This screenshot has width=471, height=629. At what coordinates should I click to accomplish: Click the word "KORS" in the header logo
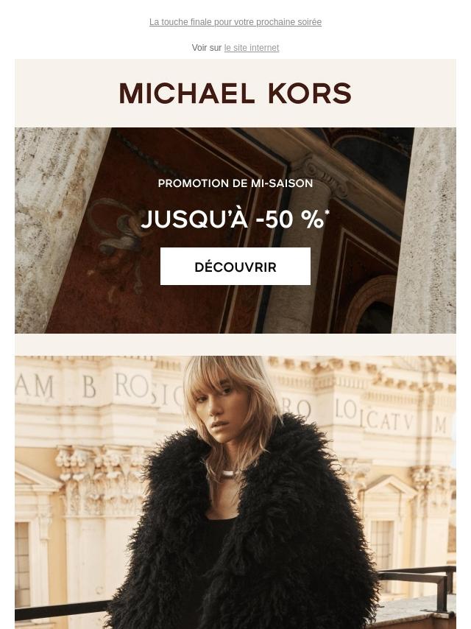click(309, 93)
